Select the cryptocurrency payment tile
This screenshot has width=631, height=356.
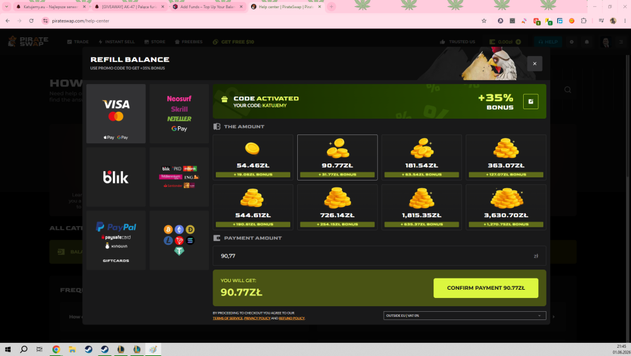pyautogui.click(x=179, y=240)
